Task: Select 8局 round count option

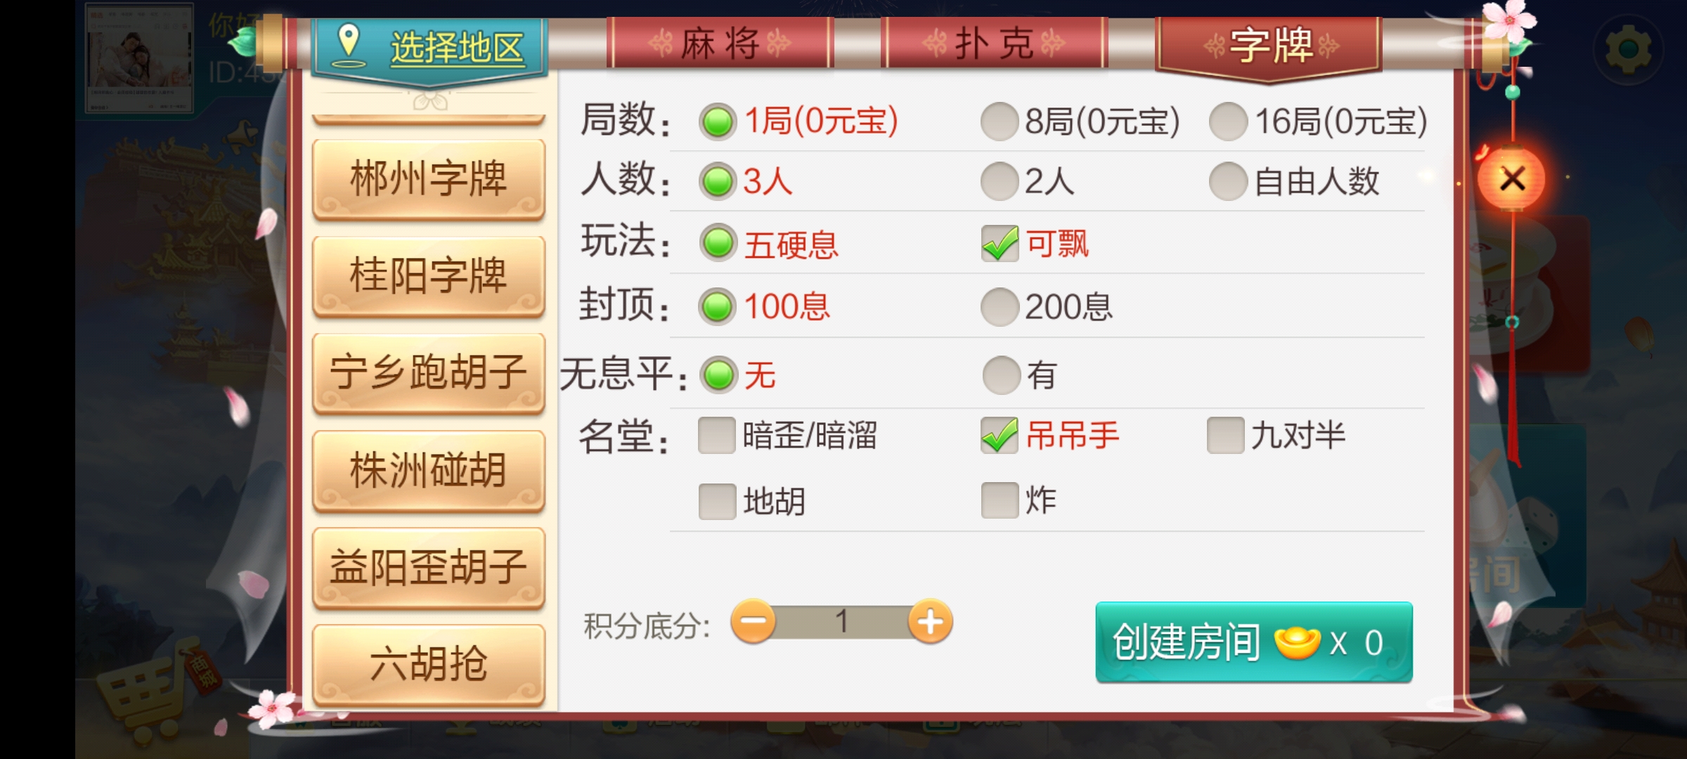Action: [x=1080, y=122]
